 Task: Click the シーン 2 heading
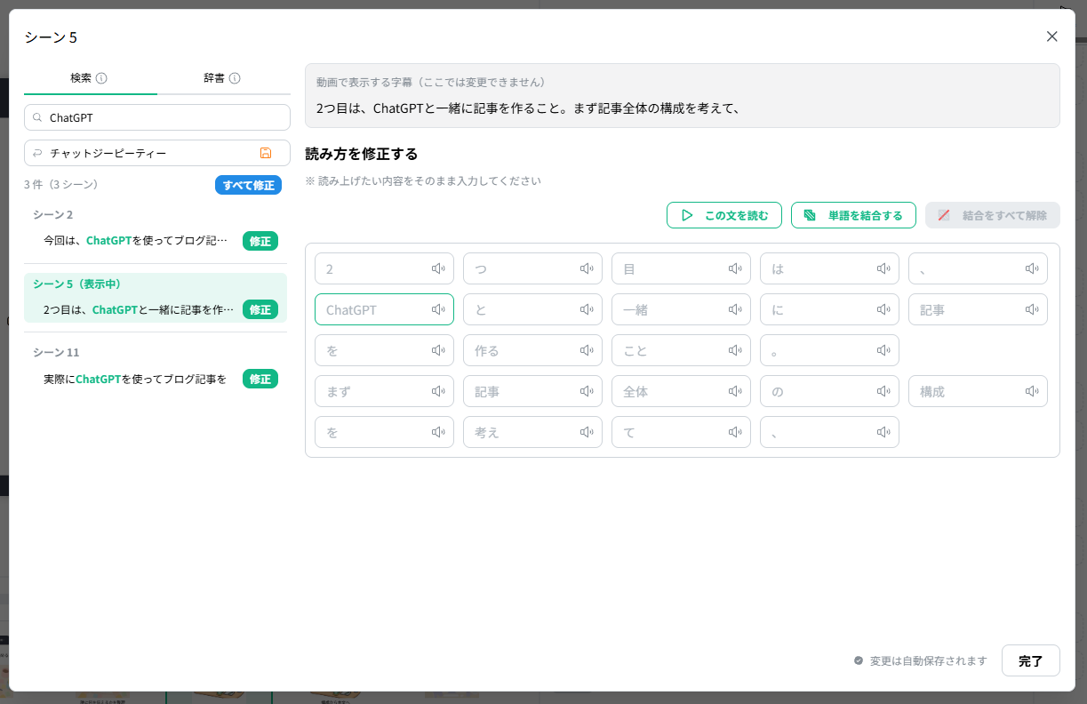point(53,215)
